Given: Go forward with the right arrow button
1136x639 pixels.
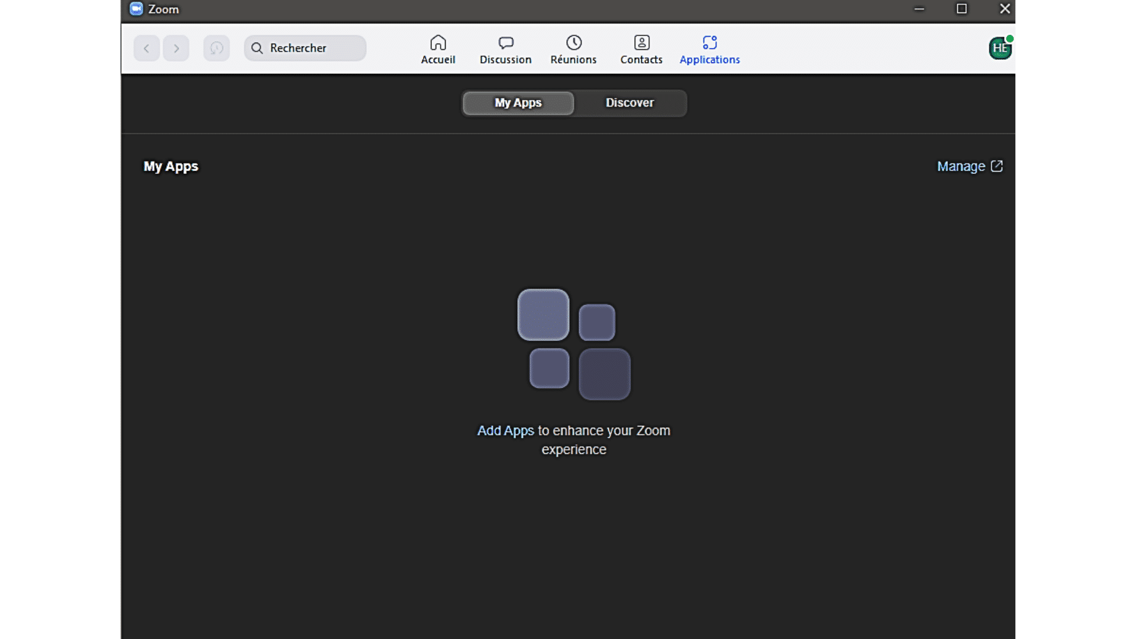Looking at the screenshot, I should (x=176, y=48).
